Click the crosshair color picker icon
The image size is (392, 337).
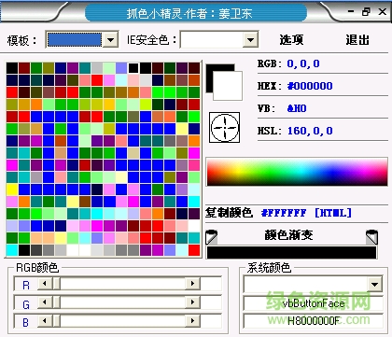(224, 128)
